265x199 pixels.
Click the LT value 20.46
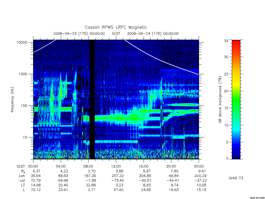63,185
